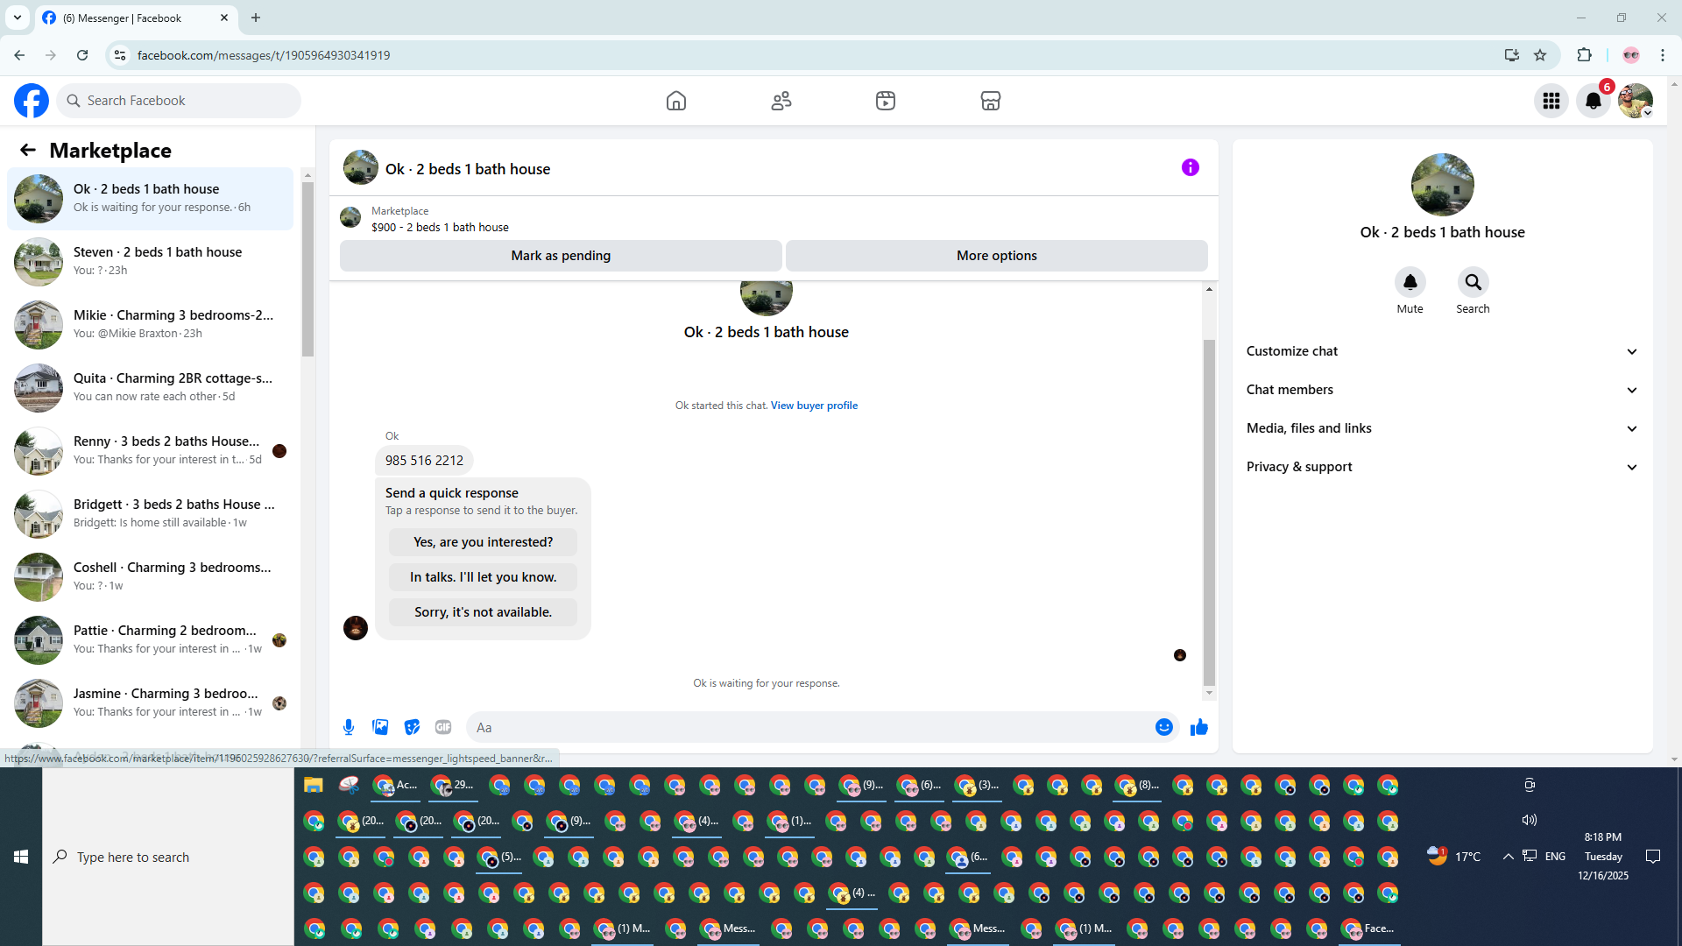Screen dimensions: 1682x946
Task: Click the Search Facebook field
Action: (x=179, y=101)
